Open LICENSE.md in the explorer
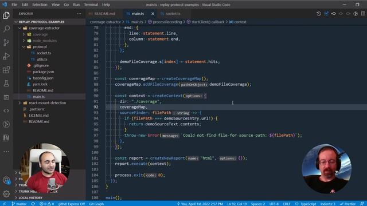Image resolution: width=367 pixels, height=206 pixels. [x=38, y=116]
